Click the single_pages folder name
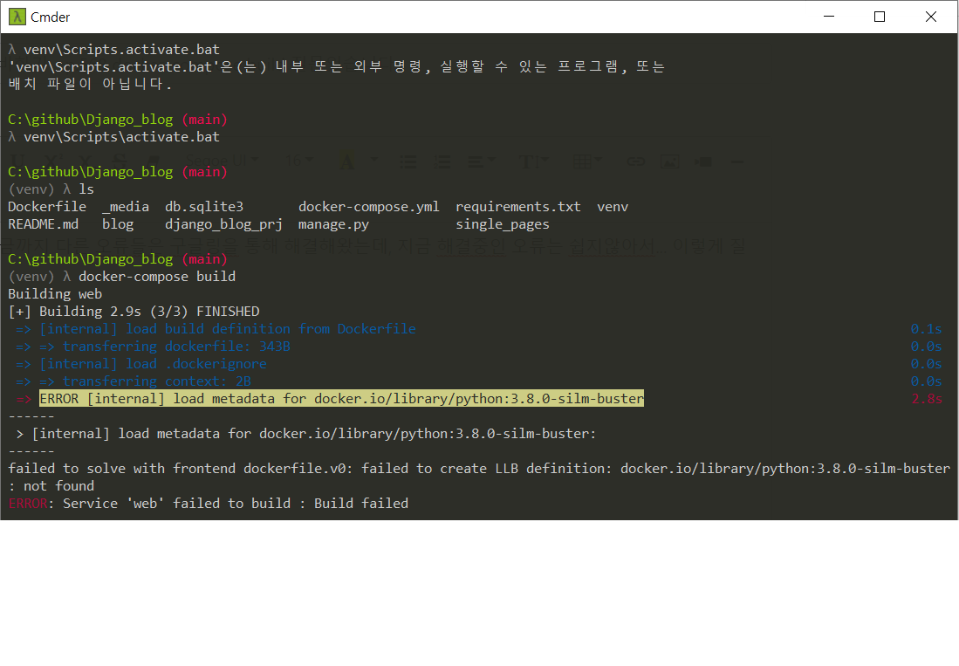This screenshot has width=959, height=666. point(503,224)
